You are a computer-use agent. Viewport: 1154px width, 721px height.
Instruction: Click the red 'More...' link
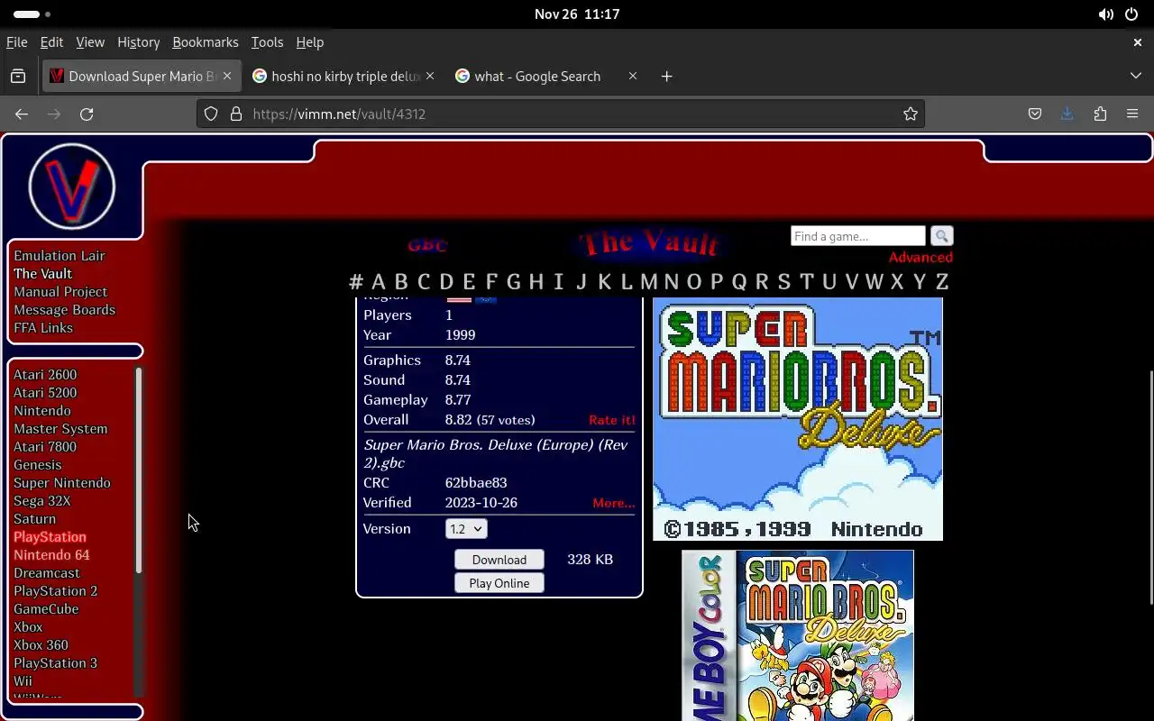(613, 503)
